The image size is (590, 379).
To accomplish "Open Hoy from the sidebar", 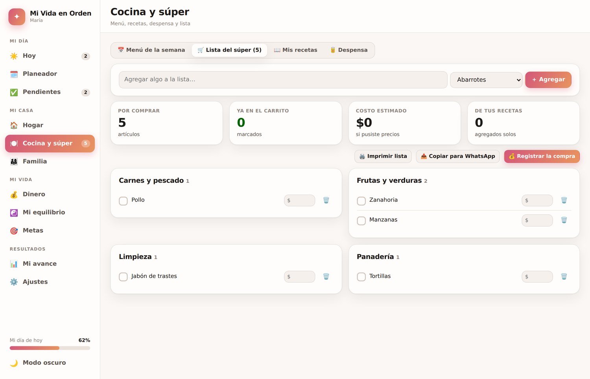I will point(50,56).
